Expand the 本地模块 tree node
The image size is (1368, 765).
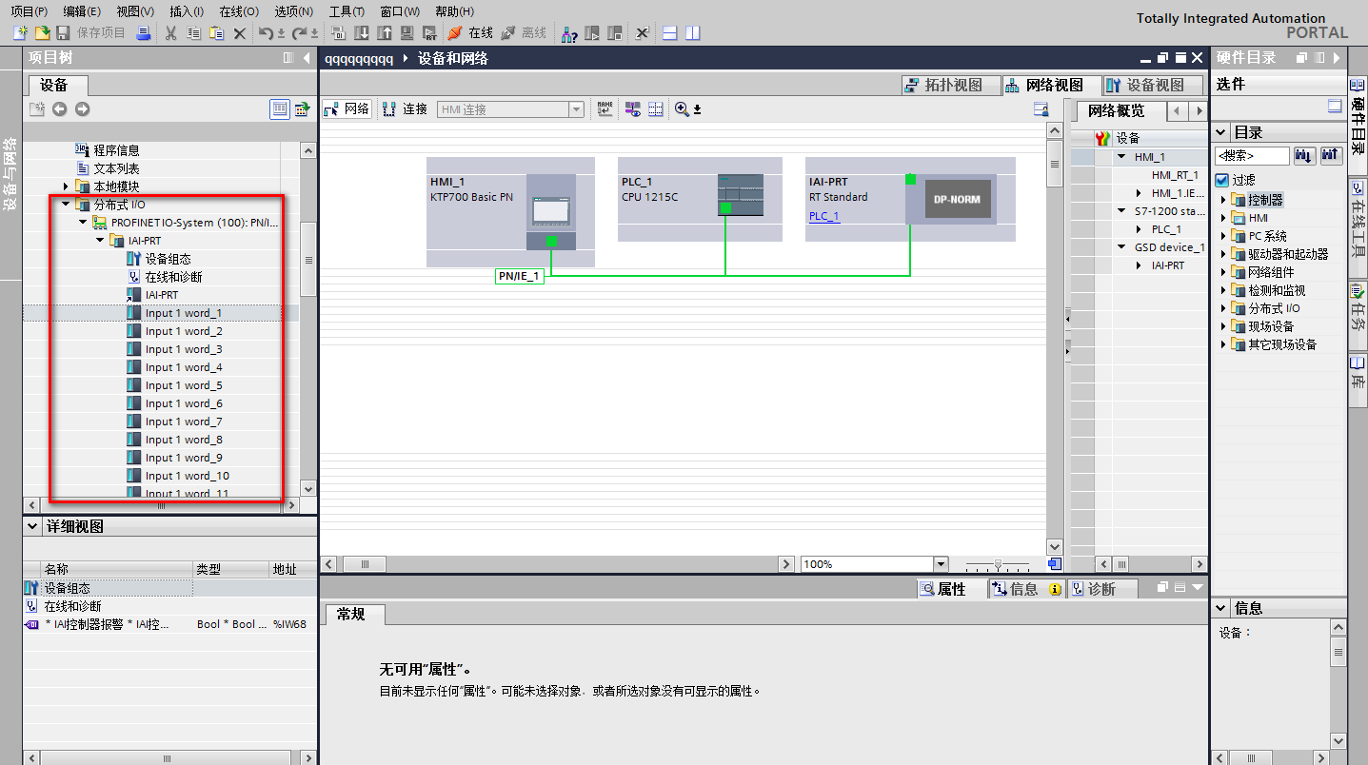pyautogui.click(x=66, y=186)
